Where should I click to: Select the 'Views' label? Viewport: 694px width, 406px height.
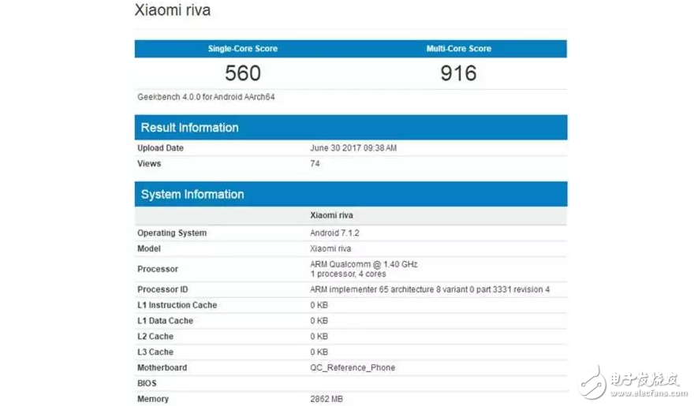149,164
